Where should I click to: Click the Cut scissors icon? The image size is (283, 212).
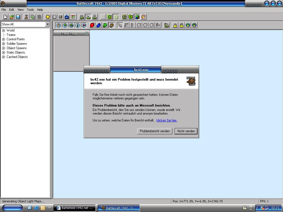[26, 17]
